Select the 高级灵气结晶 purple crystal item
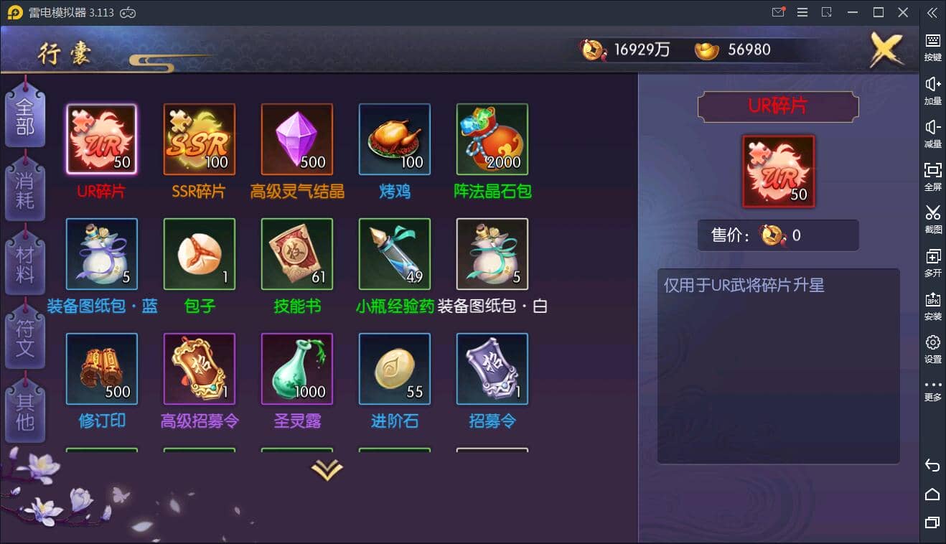The height and width of the screenshot is (544, 946). 296,139
